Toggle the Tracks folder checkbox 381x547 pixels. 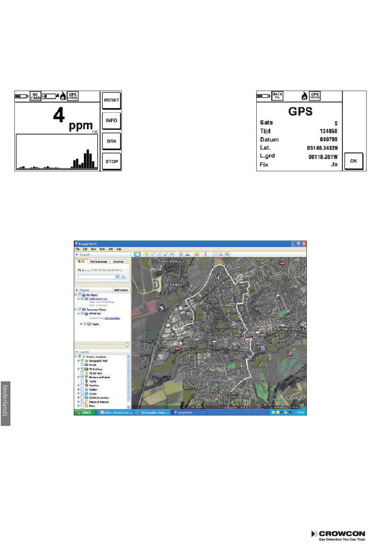click(x=85, y=324)
